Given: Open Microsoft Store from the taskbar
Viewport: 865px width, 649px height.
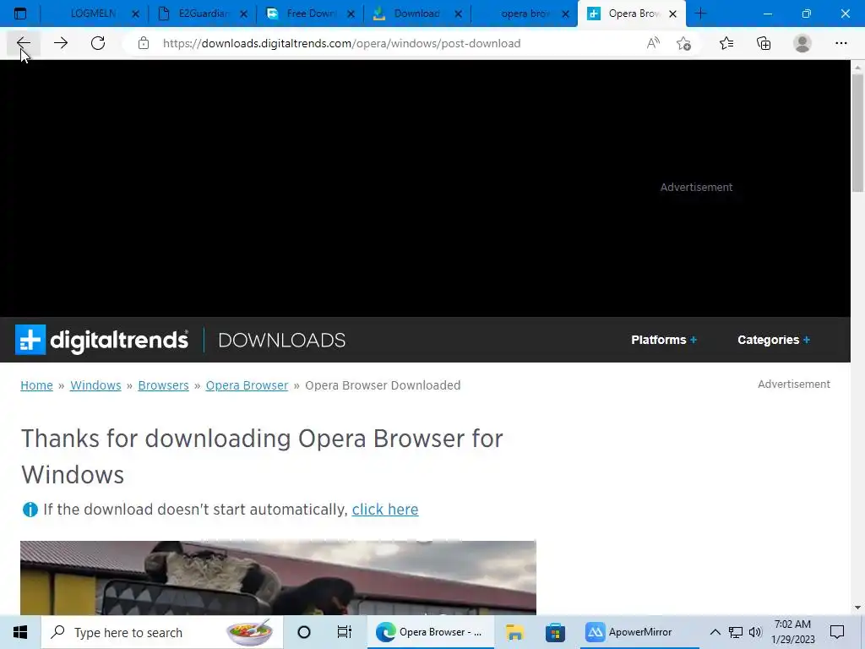Looking at the screenshot, I should (555, 632).
